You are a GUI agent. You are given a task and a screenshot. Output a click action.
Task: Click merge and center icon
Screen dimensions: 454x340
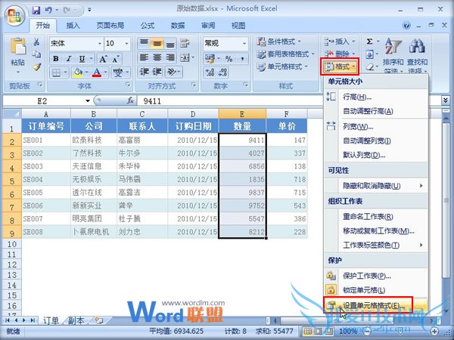(185, 57)
